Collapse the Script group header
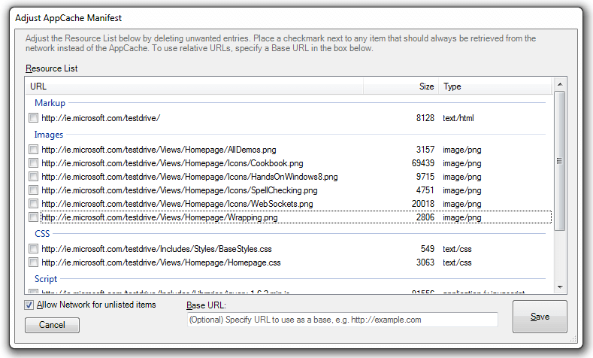Image resolution: width=593 pixels, height=358 pixels. pos(46,279)
